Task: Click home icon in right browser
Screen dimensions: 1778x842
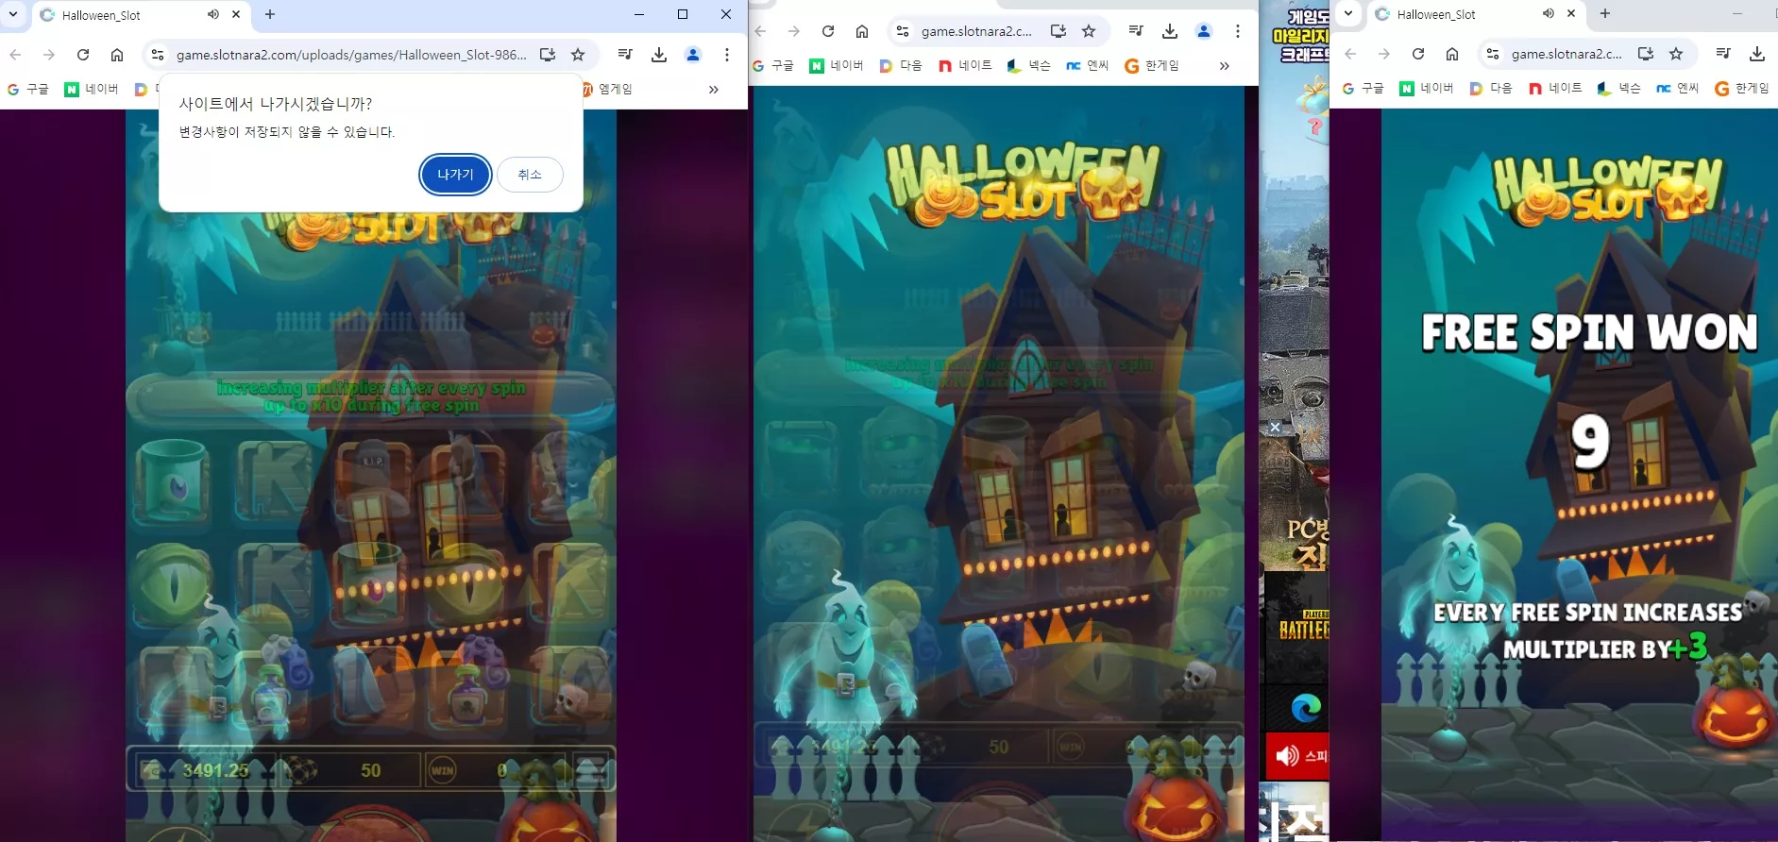Action: (1452, 54)
